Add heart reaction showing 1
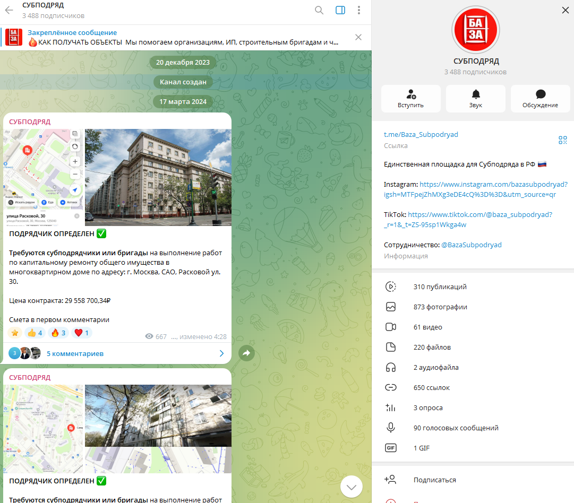Screen dimensions: 574x503 coord(81,333)
